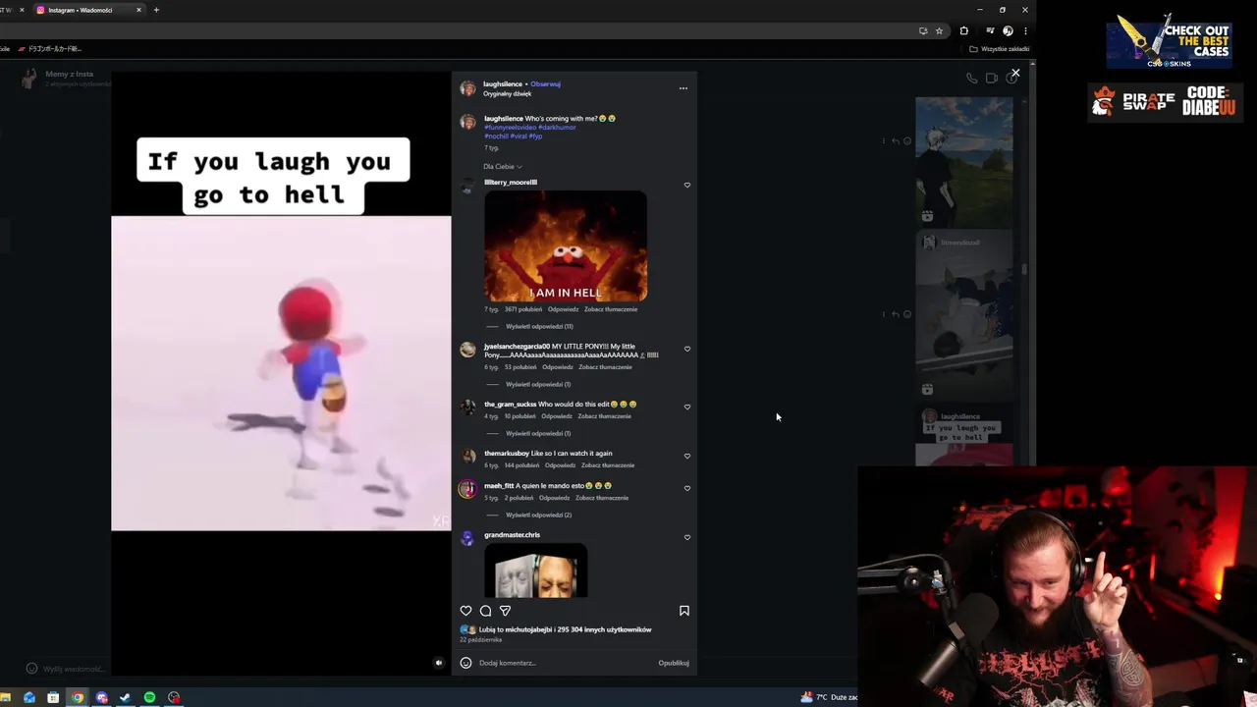The height and width of the screenshot is (707, 1257).
Task: Expand replies under jyaelsanchezgarcia00's comment
Action: tap(538, 384)
